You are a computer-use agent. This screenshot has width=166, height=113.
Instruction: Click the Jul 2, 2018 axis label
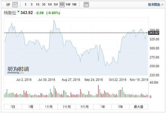(x=24, y=80)
